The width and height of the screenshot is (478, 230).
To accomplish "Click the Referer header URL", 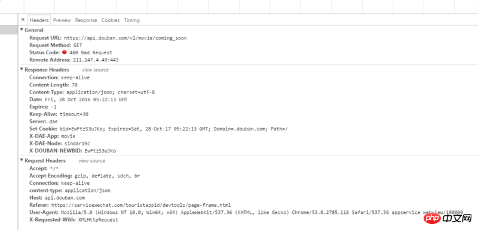I will click(141, 205).
